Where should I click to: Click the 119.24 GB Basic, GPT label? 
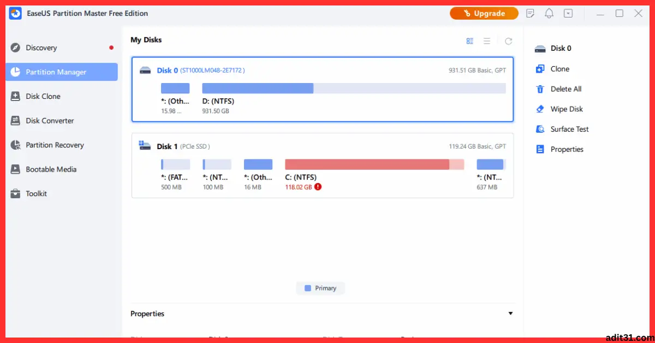[x=477, y=146]
